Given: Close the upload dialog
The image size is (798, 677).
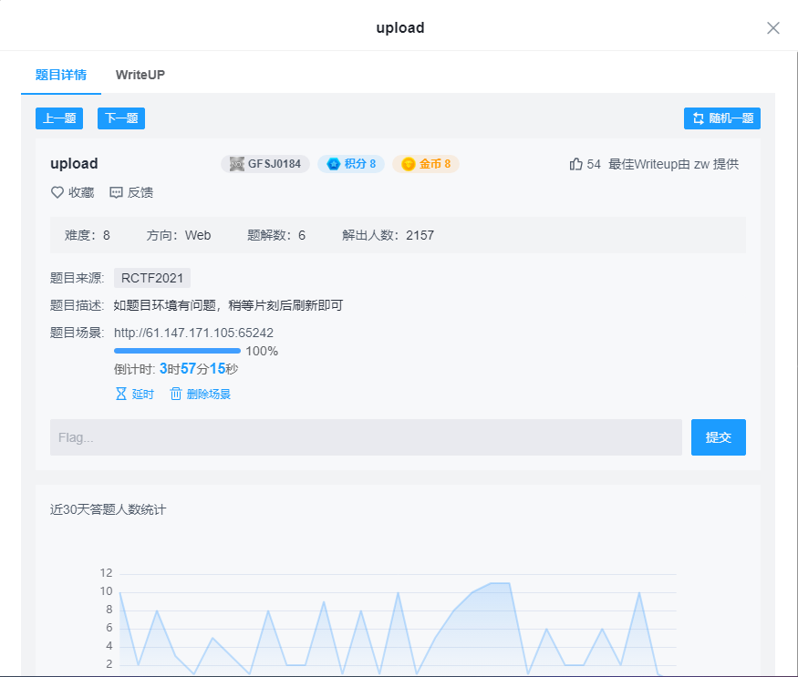Looking at the screenshot, I should pos(773,28).
